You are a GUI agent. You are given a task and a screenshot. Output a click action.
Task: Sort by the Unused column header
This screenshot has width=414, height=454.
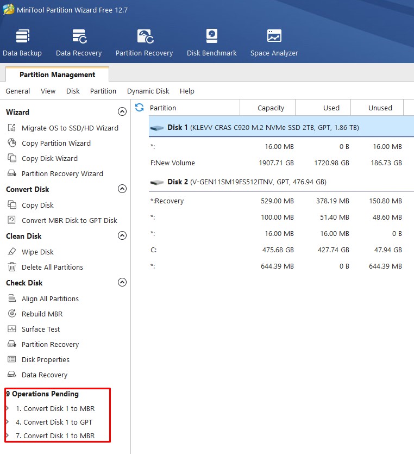pos(377,108)
